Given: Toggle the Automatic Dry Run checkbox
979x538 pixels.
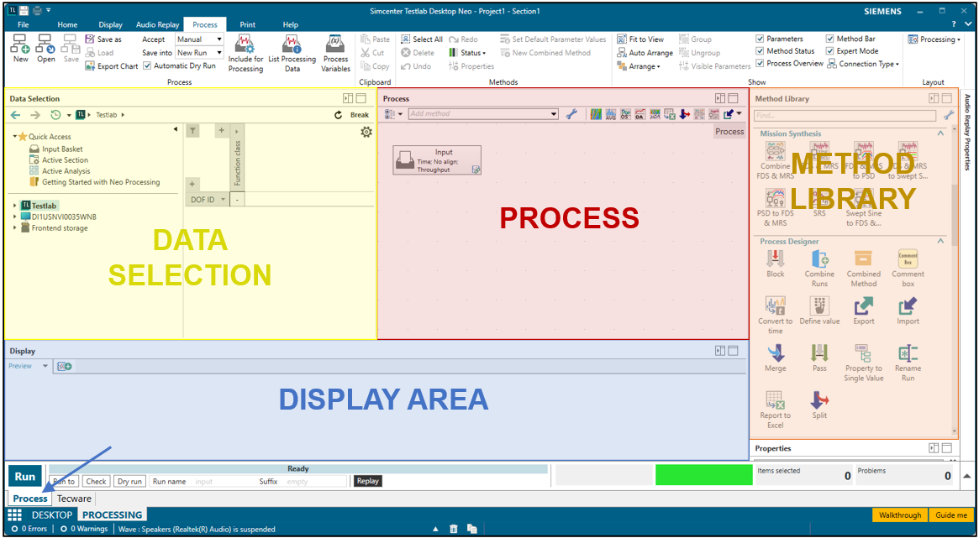Looking at the screenshot, I should [148, 65].
